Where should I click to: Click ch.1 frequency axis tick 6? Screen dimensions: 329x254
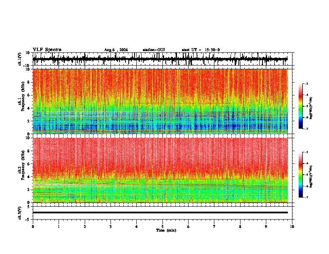coord(29,95)
